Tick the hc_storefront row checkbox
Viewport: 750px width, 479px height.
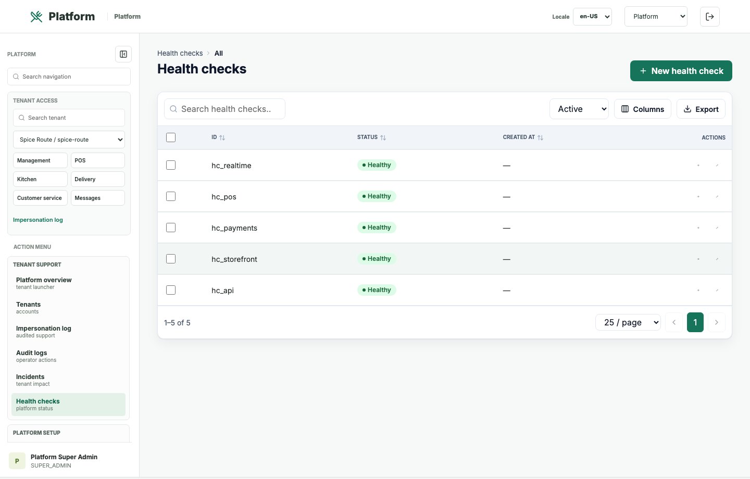[x=171, y=259]
